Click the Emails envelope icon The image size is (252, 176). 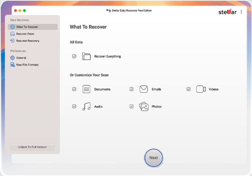click(x=144, y=89)
